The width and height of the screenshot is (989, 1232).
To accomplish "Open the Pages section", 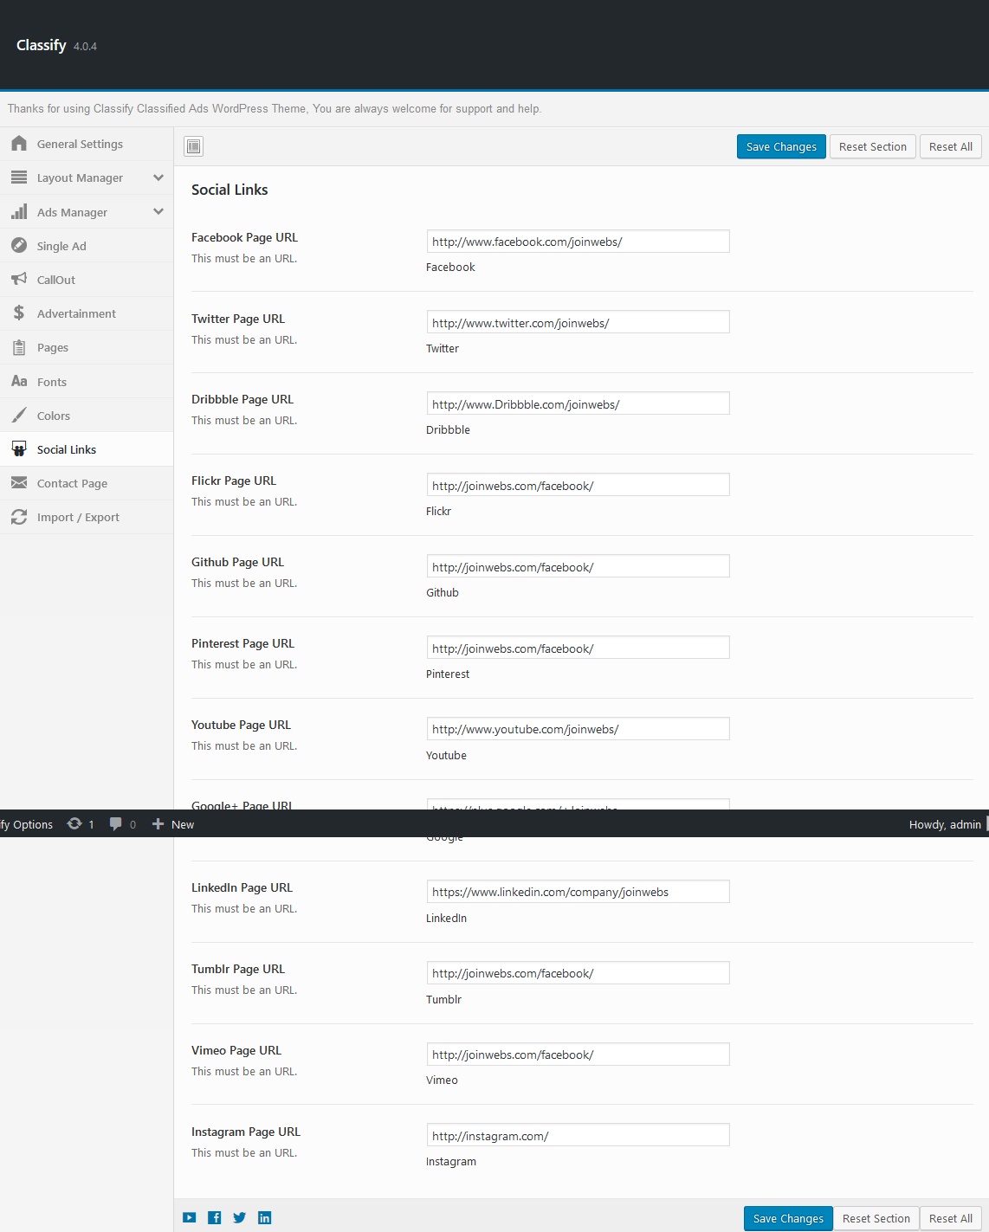I will pos(87,347).
